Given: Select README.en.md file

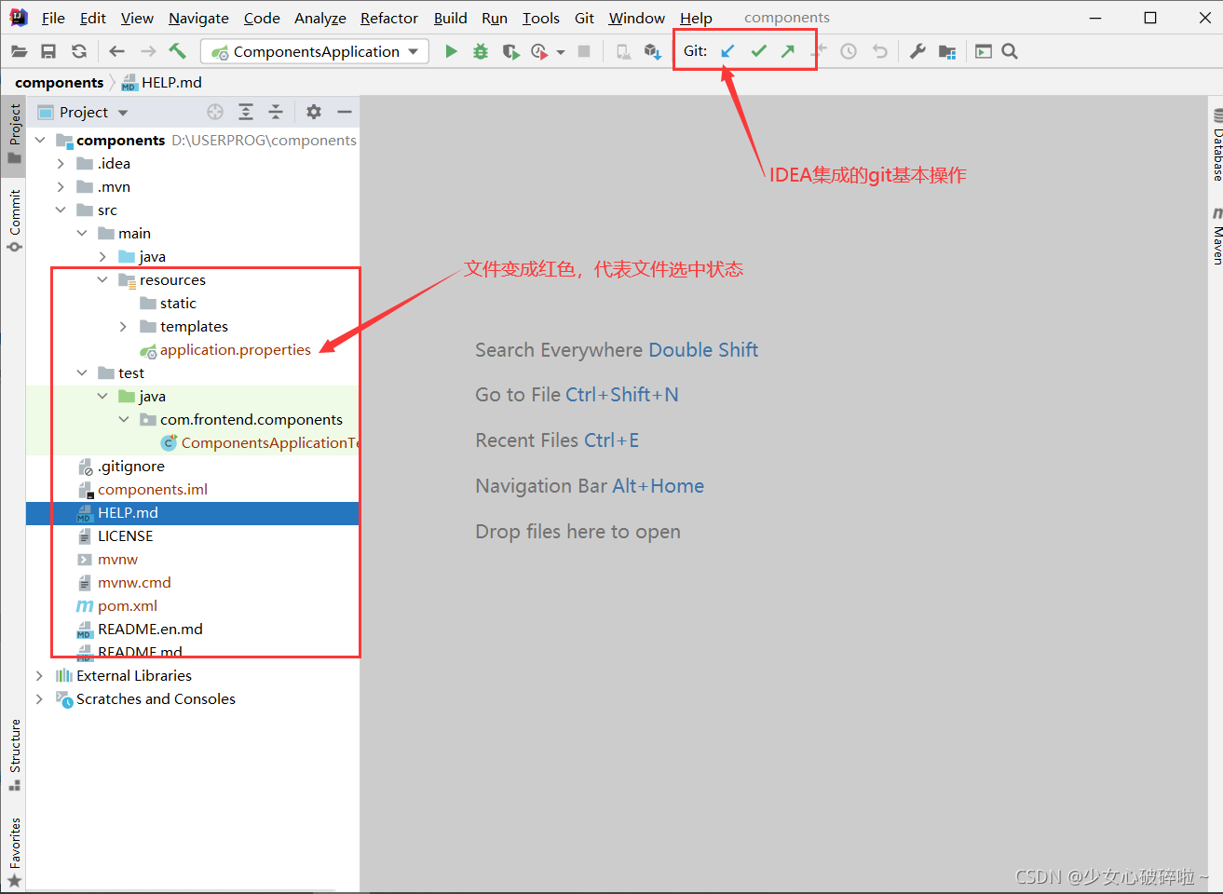Looking at the screenshot, I should 149,629.
